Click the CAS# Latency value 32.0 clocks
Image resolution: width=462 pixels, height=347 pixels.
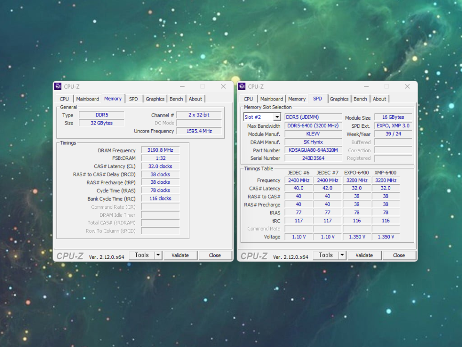[x=160, y=166]
